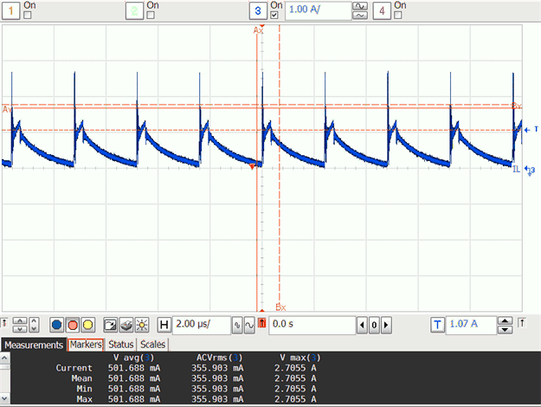This screenshot has height=407, width=541.
Task: Compress timebase with narrow-wave icon
Action: click(237, 326)
